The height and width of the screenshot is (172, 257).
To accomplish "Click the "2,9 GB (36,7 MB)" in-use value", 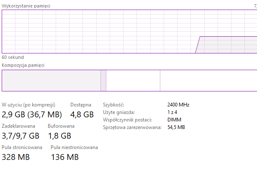I will tap(32, 114).
